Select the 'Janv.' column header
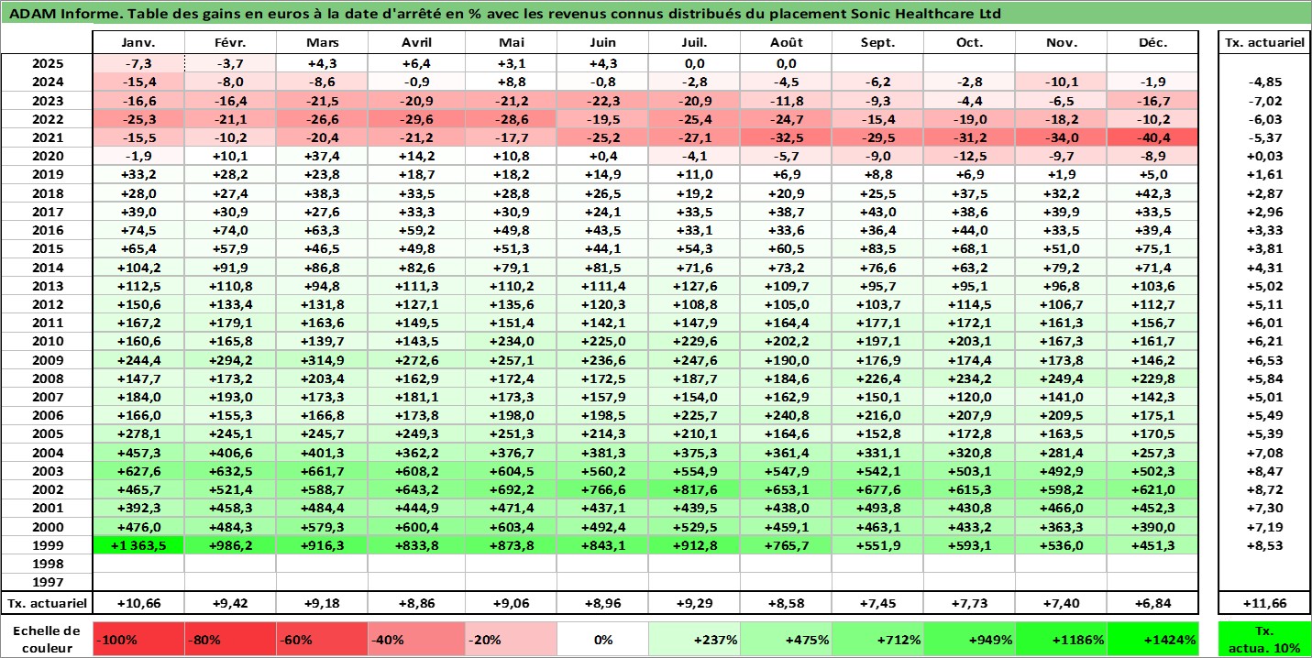 139,43
